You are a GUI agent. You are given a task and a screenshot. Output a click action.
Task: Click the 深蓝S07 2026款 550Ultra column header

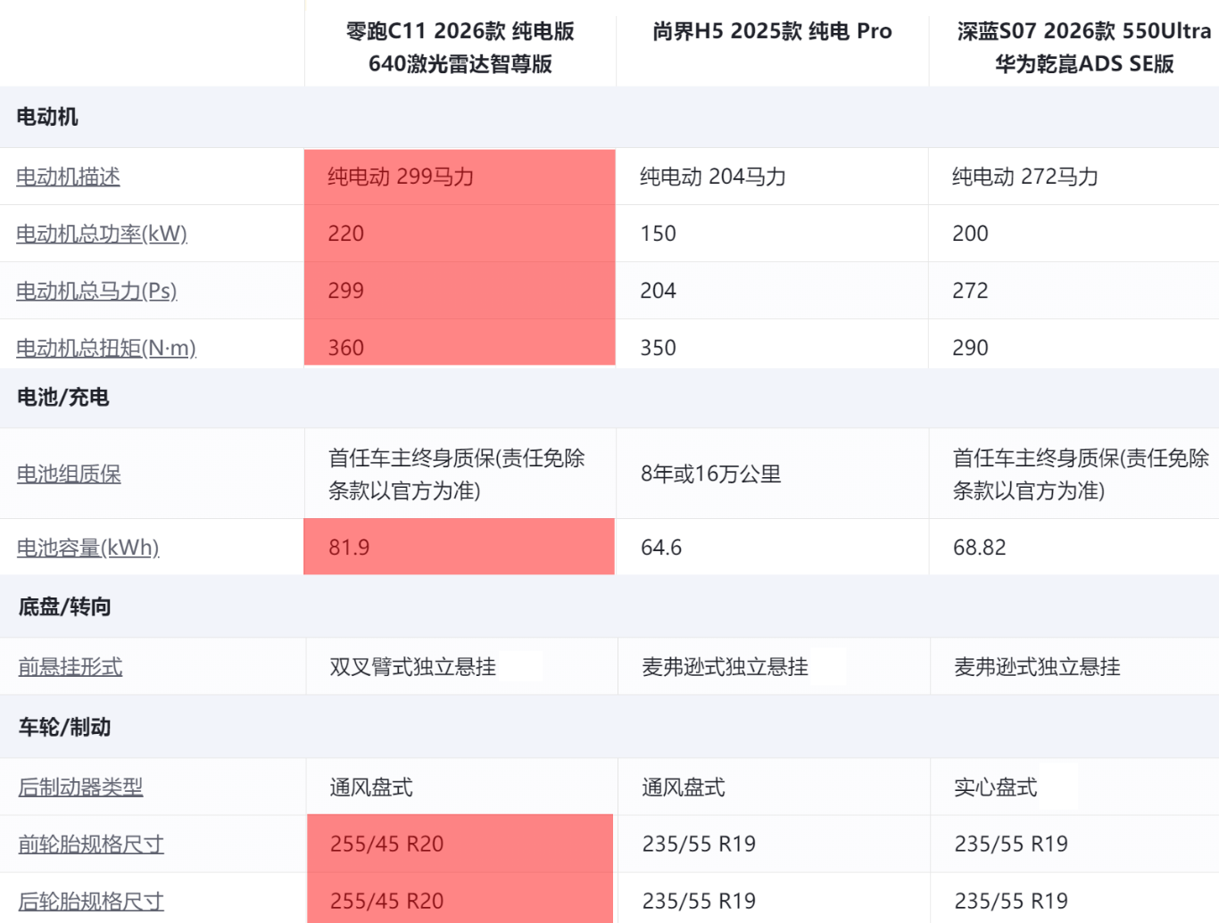[x=1083, y=47]
